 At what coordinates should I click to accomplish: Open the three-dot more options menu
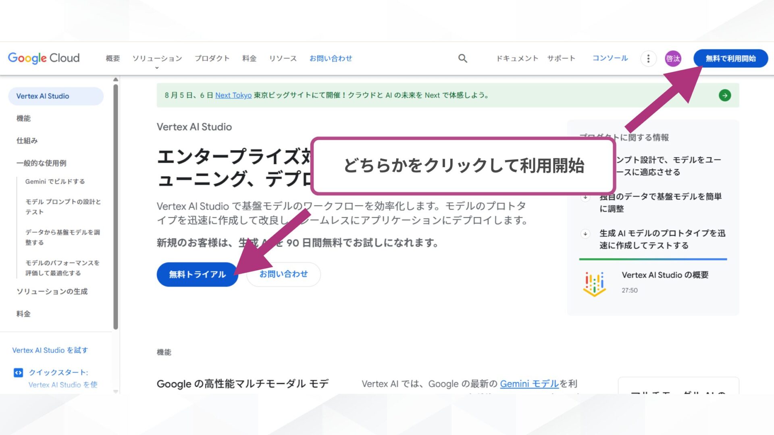(648, 58)
